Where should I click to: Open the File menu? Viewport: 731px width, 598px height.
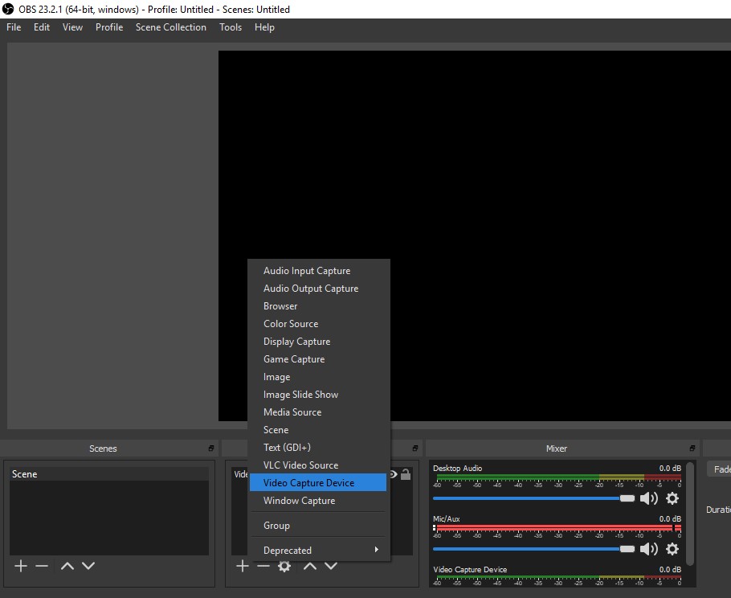click(14, 27)
